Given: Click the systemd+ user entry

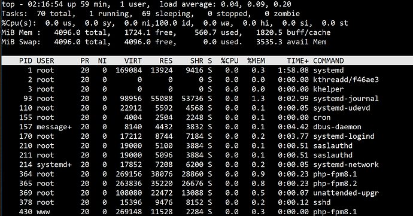Looking at the screenshot, I should click(54, 165).
